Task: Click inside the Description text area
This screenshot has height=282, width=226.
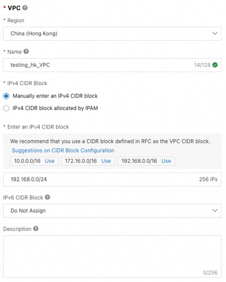Action: 112,256
